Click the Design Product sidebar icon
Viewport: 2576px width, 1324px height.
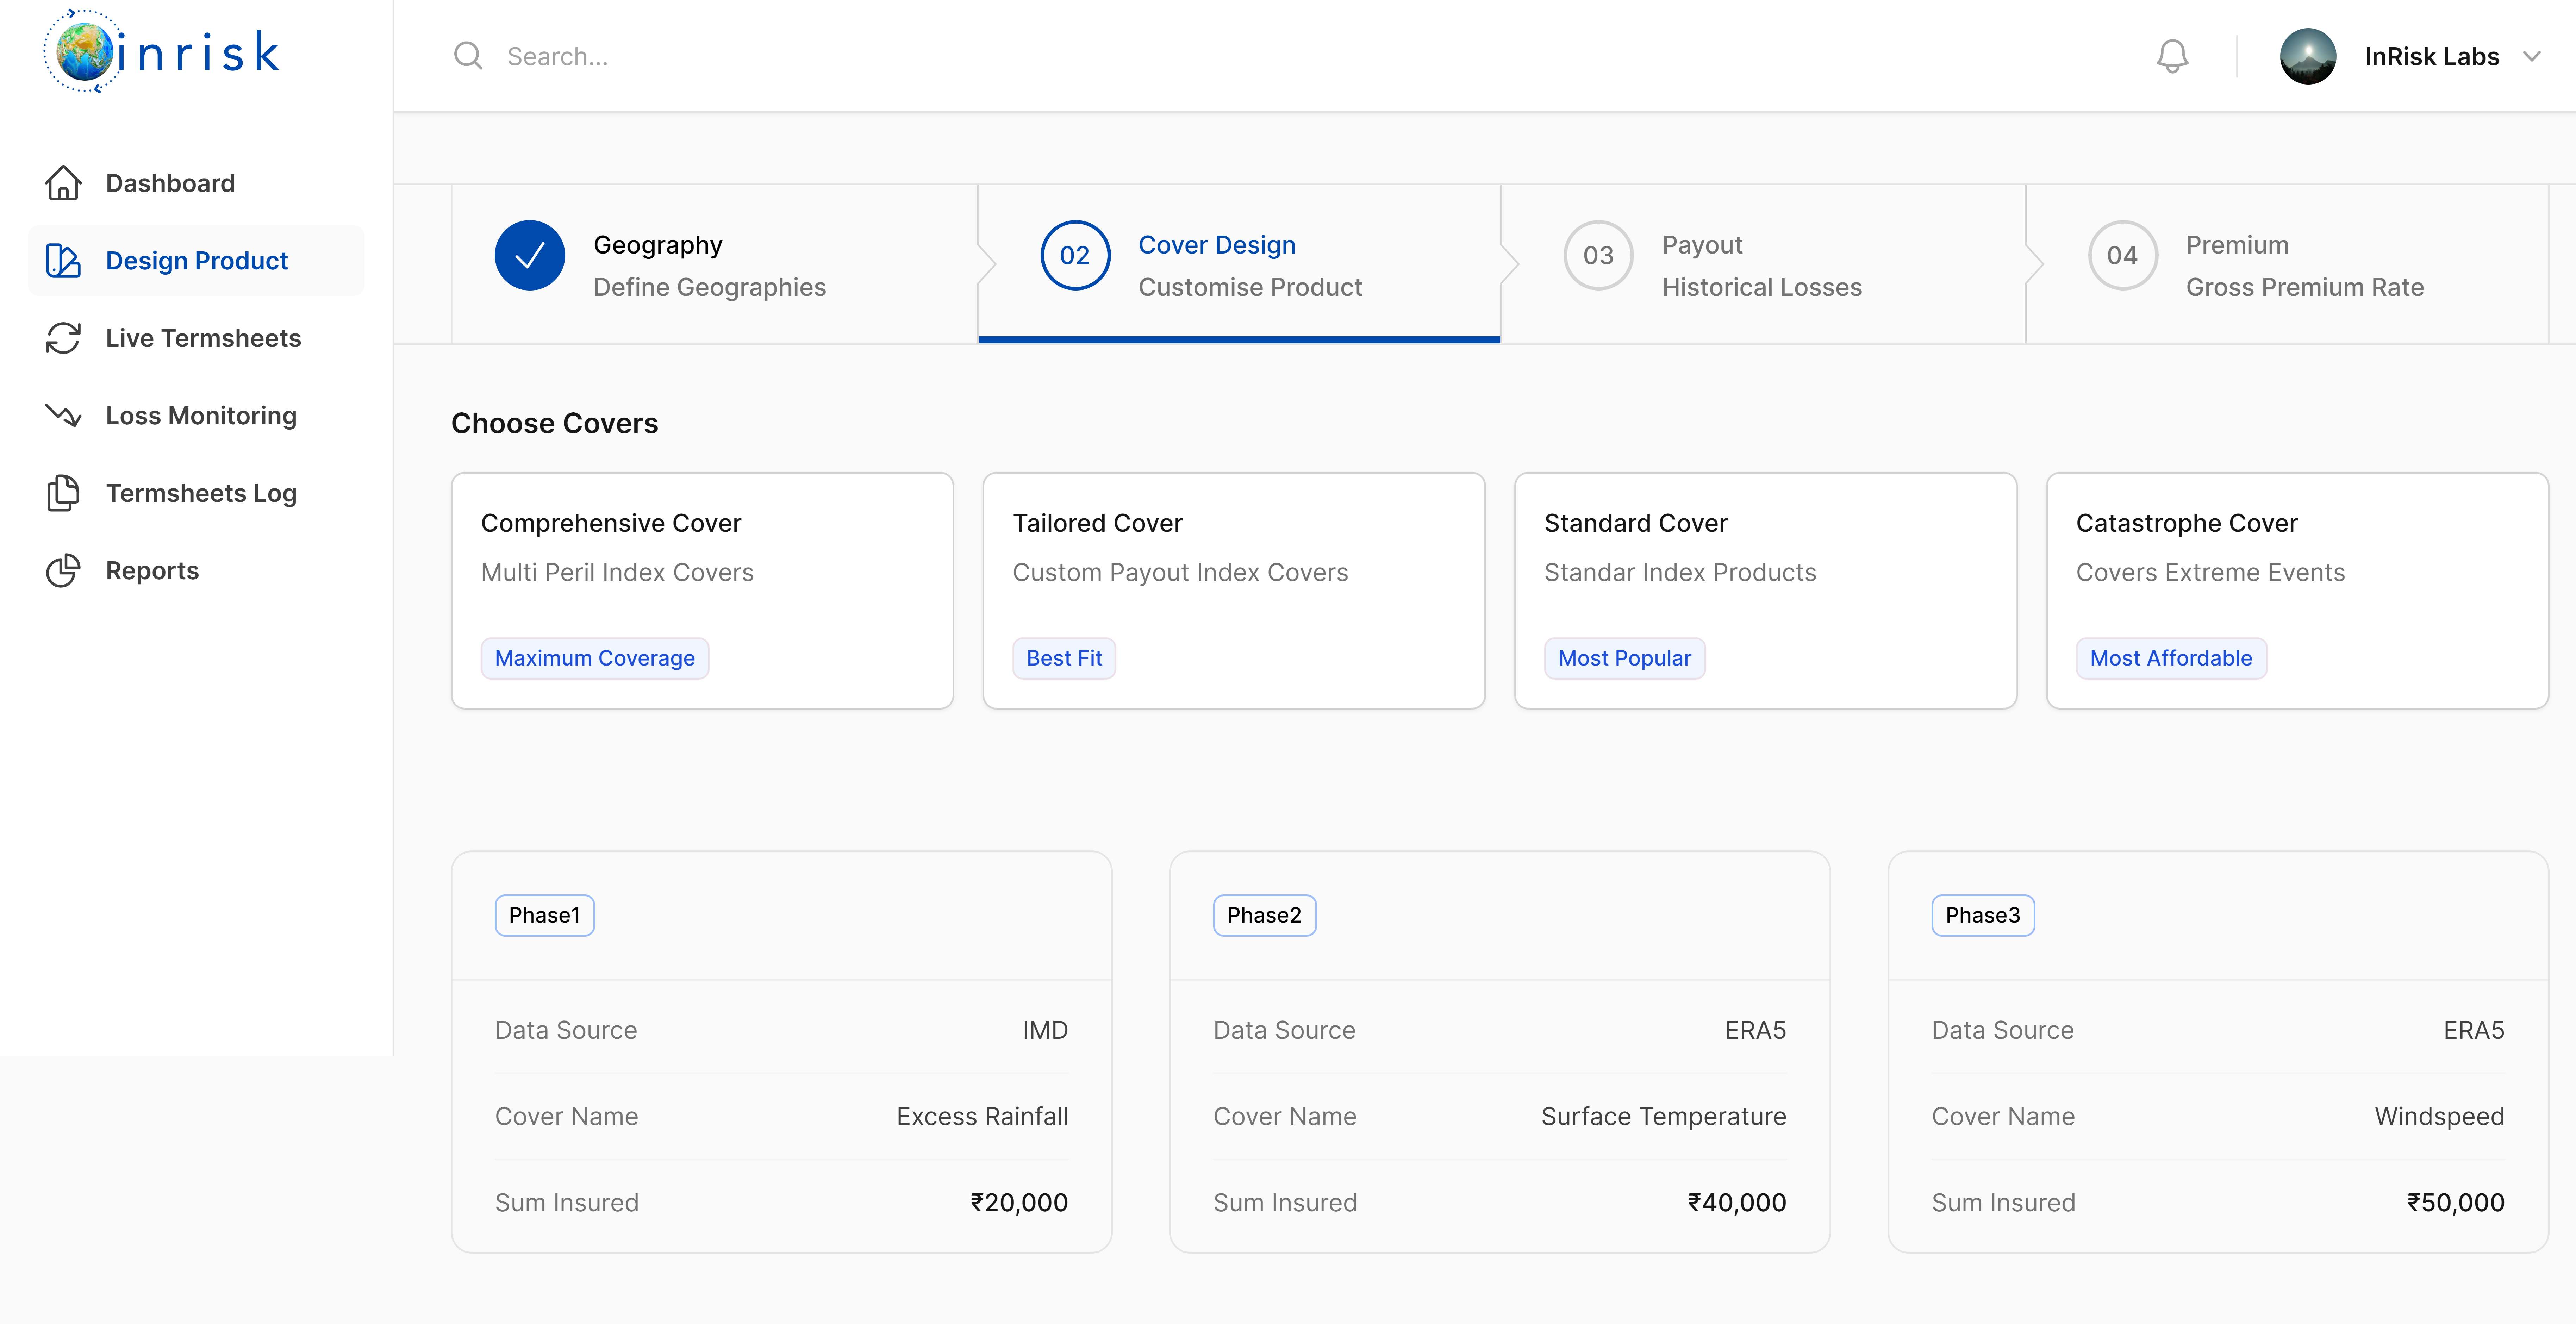coord(63,261)
